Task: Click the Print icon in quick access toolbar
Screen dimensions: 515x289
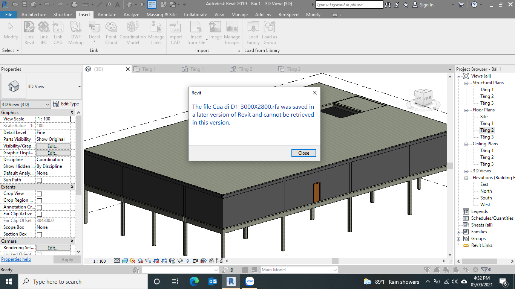Action: pyautogui.click(x=74, y=5)
